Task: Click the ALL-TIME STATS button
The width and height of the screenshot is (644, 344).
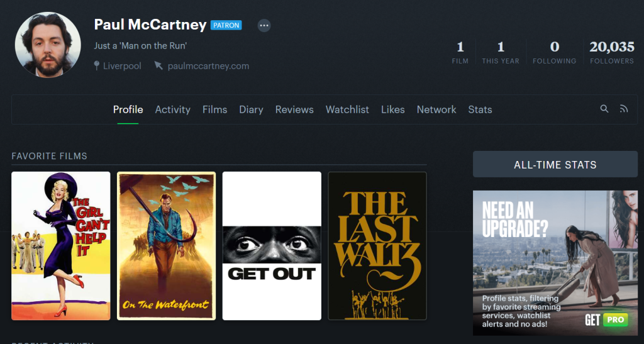Action: coord(555,165)
